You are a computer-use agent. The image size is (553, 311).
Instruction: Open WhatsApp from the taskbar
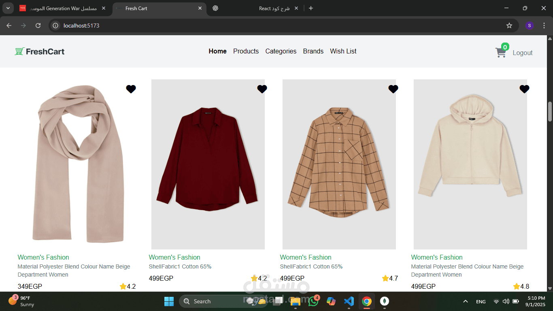[313, 301]
